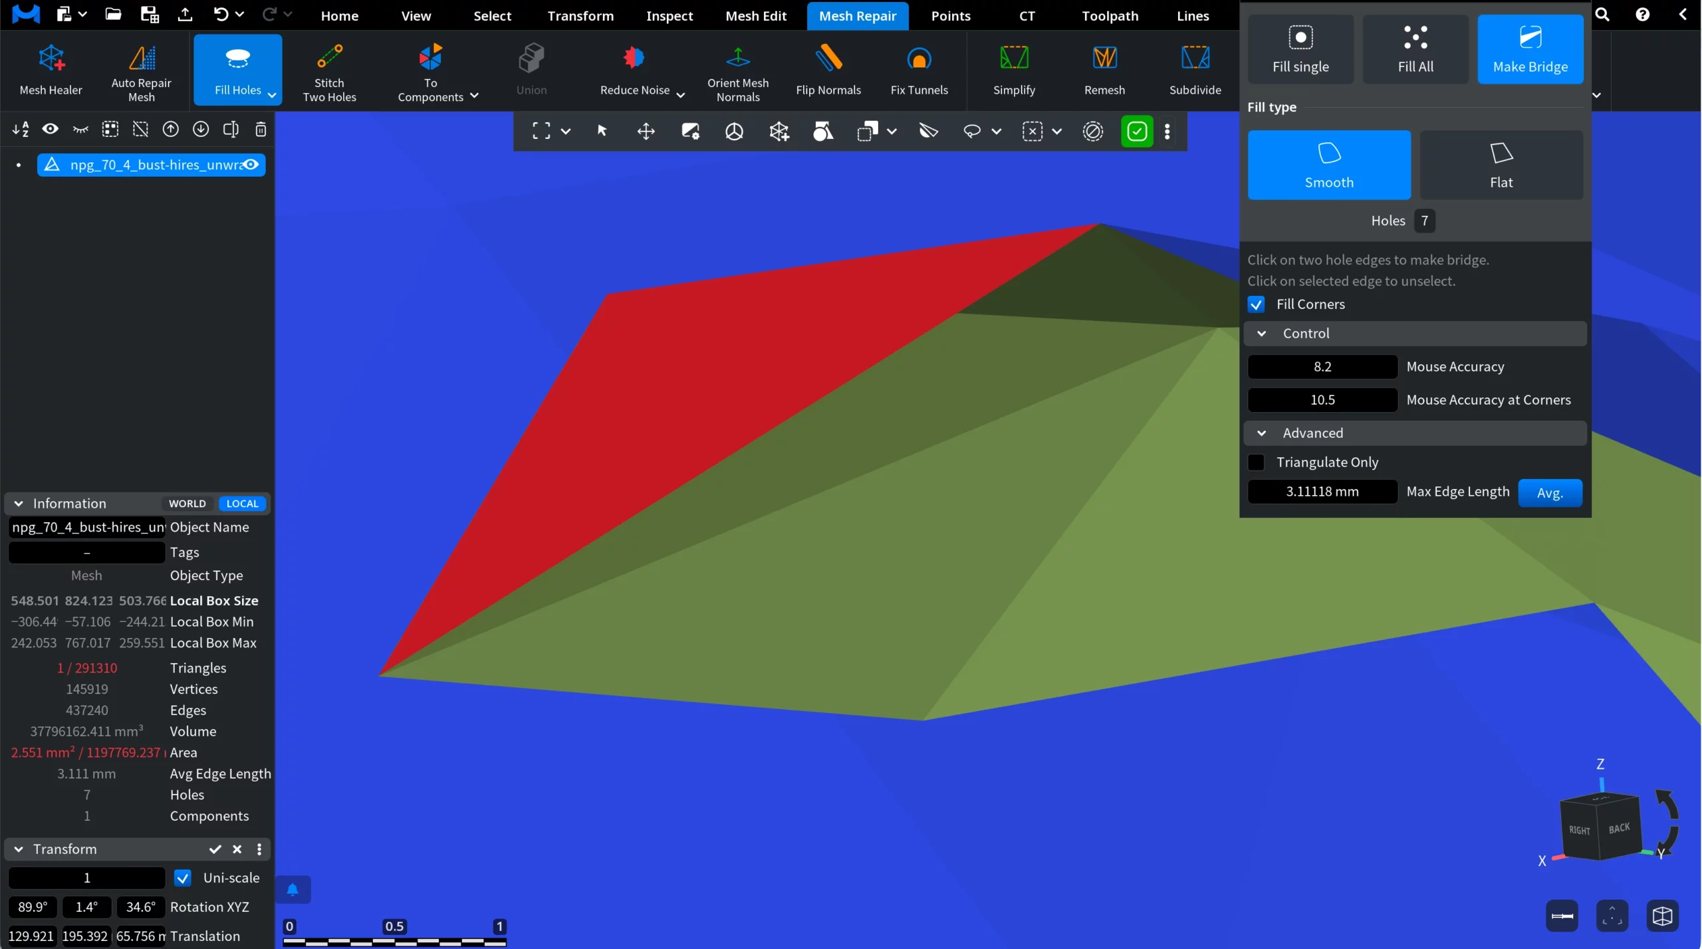This screenshot has height=949, width=1702.
Task: Delete selected object with trash icon
Action: pos(261,129)
